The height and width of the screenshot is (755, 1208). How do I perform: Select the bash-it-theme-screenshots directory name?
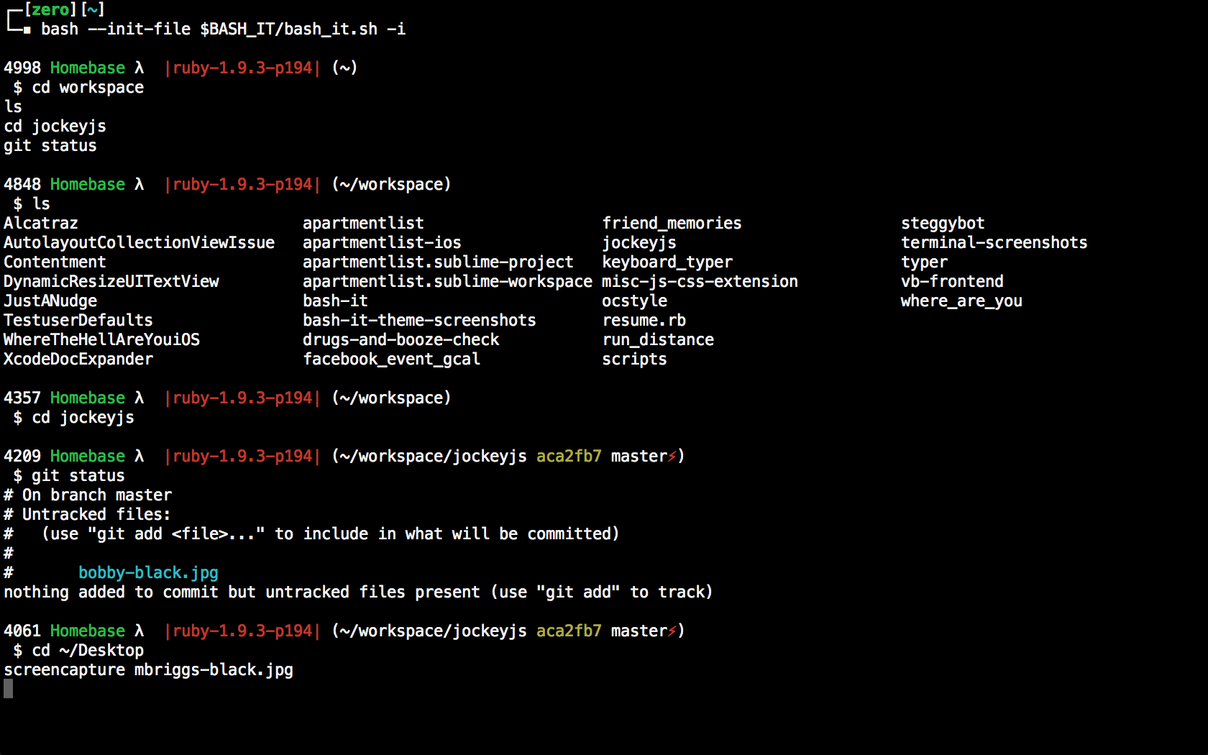pyautogui.click(x=419, y=320)
